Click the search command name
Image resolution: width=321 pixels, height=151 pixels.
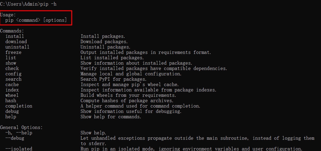click(x=13, y=79)
